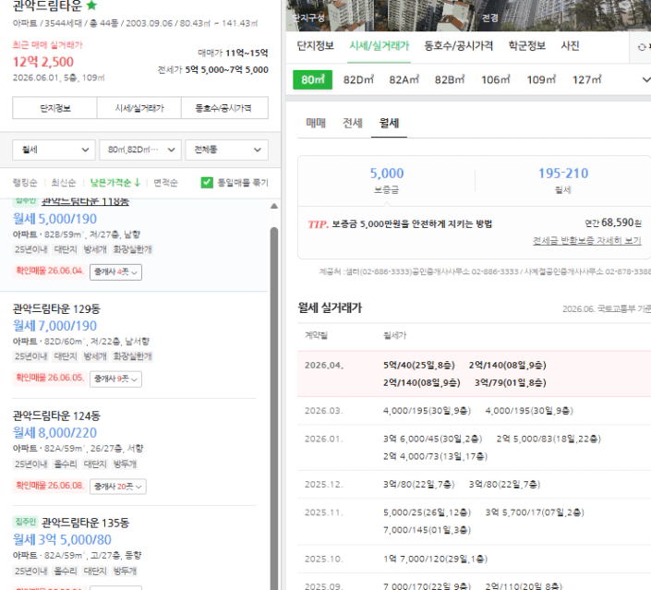Image resolution: width=651 pixels, height=590 pixels.
Task: Toggle 동일매물 묶기 checkbox
Action: (x=207, y=183)
